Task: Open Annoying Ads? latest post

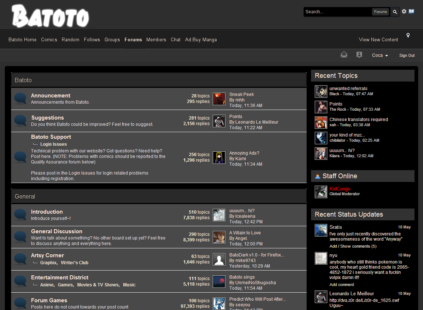Action: tap(244, 153)
